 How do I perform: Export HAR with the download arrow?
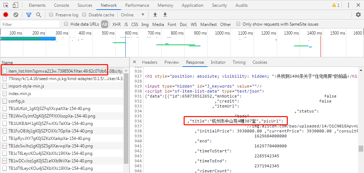(165, 15)
